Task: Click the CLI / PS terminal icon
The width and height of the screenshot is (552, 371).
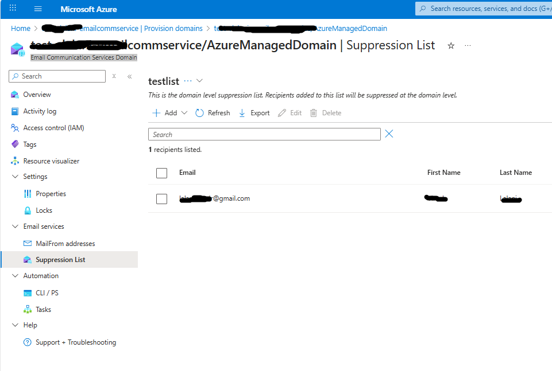Action: tap(28, 293)
